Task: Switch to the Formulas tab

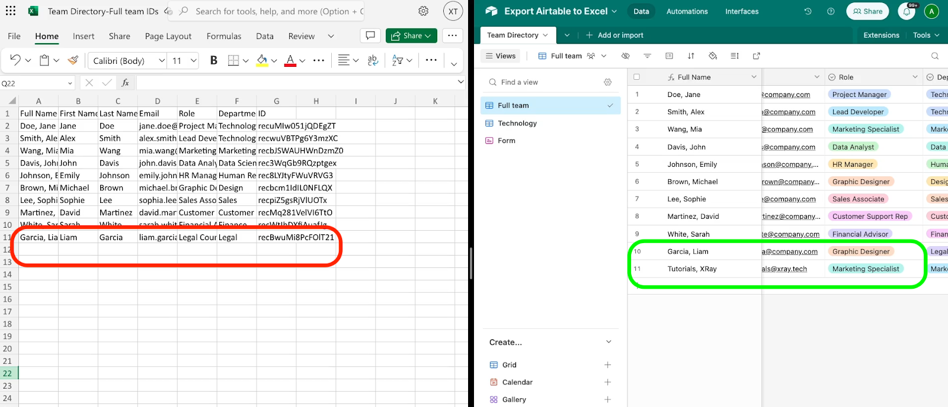Action: coord(224,36)
